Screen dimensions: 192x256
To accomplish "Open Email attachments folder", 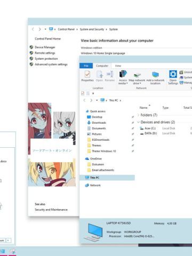I will tap(103, 170).
